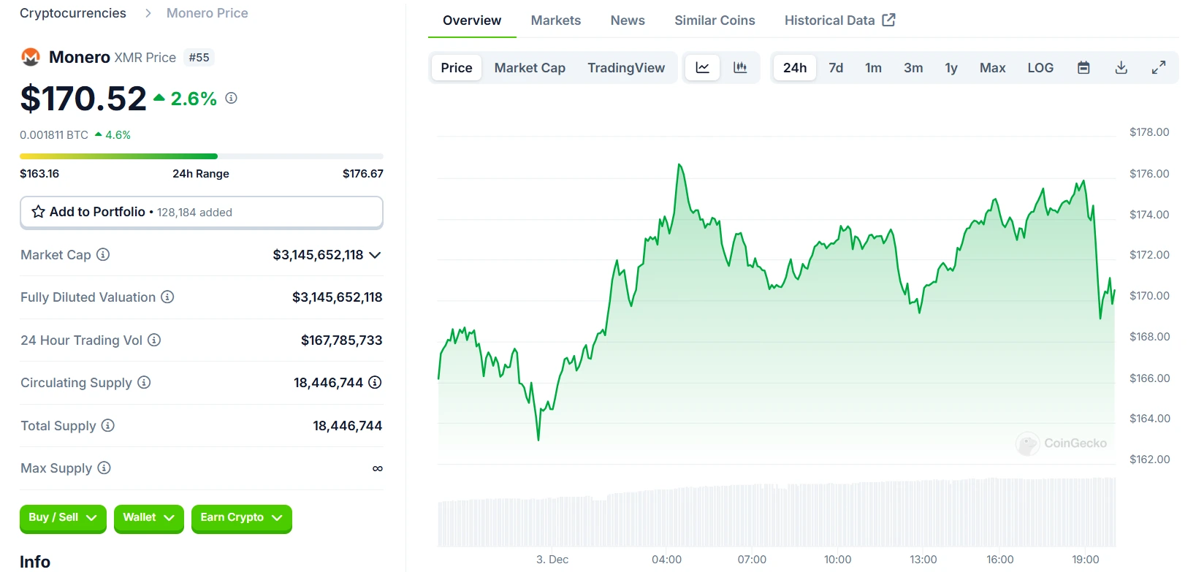Expand Market Cap value chevron
The width and height of the screenshot is (1196, 572).
375,255
